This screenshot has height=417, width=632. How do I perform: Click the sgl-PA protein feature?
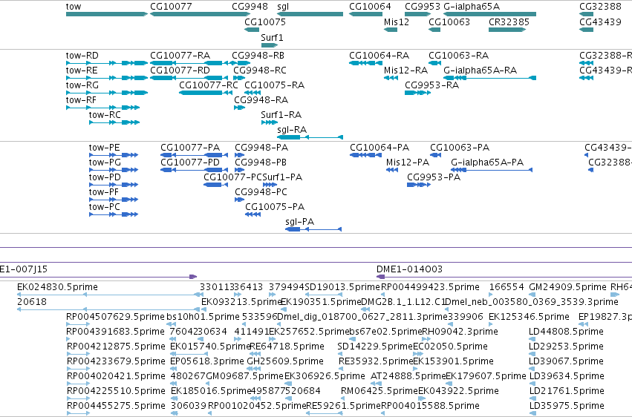tap(313, 229)
